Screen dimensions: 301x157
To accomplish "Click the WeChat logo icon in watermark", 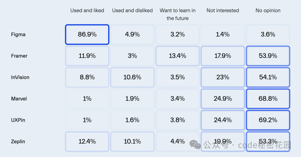I will (195, 144).
